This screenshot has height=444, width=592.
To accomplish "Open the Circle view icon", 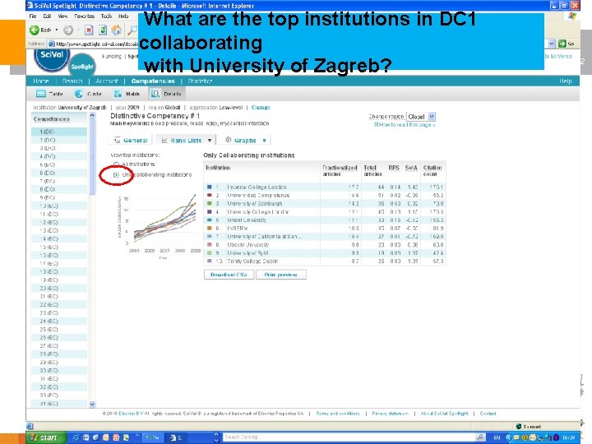I will pos(79,94).
